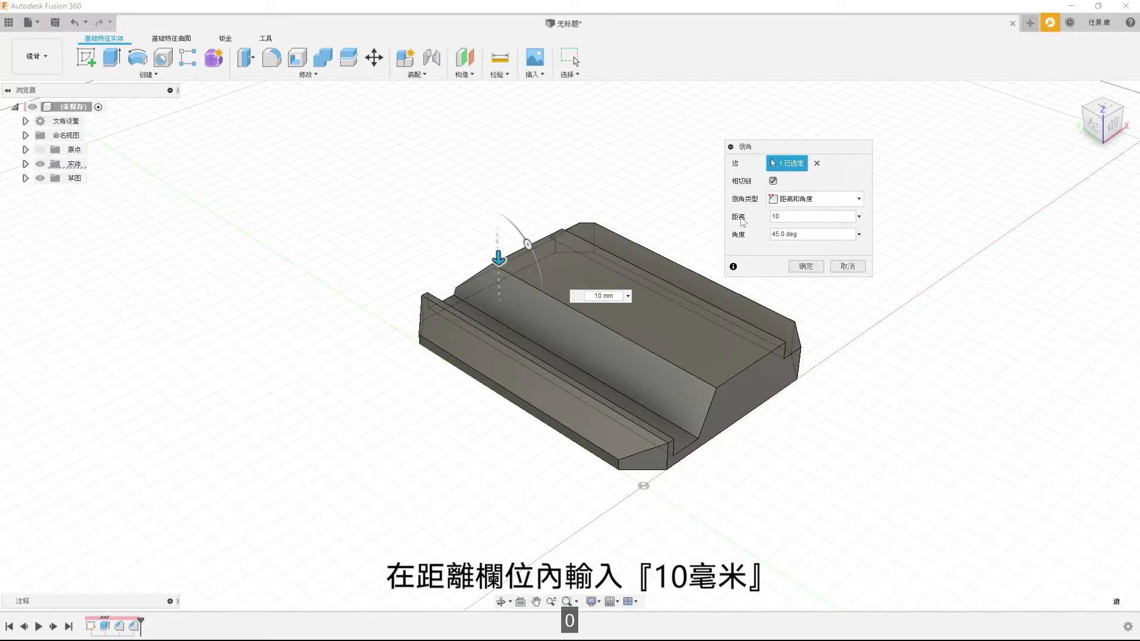Open the Data Panel grid icon
This screenshot has height=641, width=1140.
[9, 23]
